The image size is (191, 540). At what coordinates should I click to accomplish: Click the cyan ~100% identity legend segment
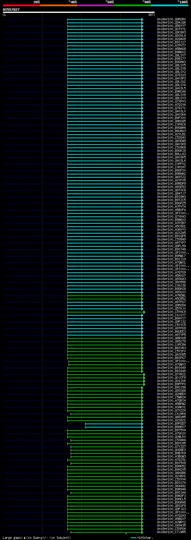pos(170,5)
